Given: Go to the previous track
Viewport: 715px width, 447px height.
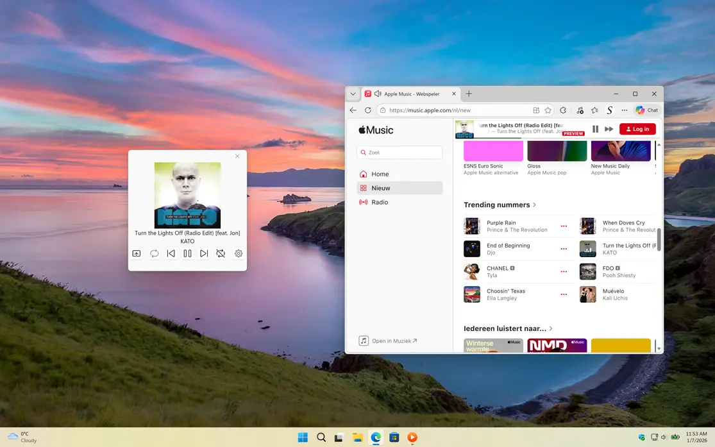Looking at the screenshot, I should click(x=171, y=253).
